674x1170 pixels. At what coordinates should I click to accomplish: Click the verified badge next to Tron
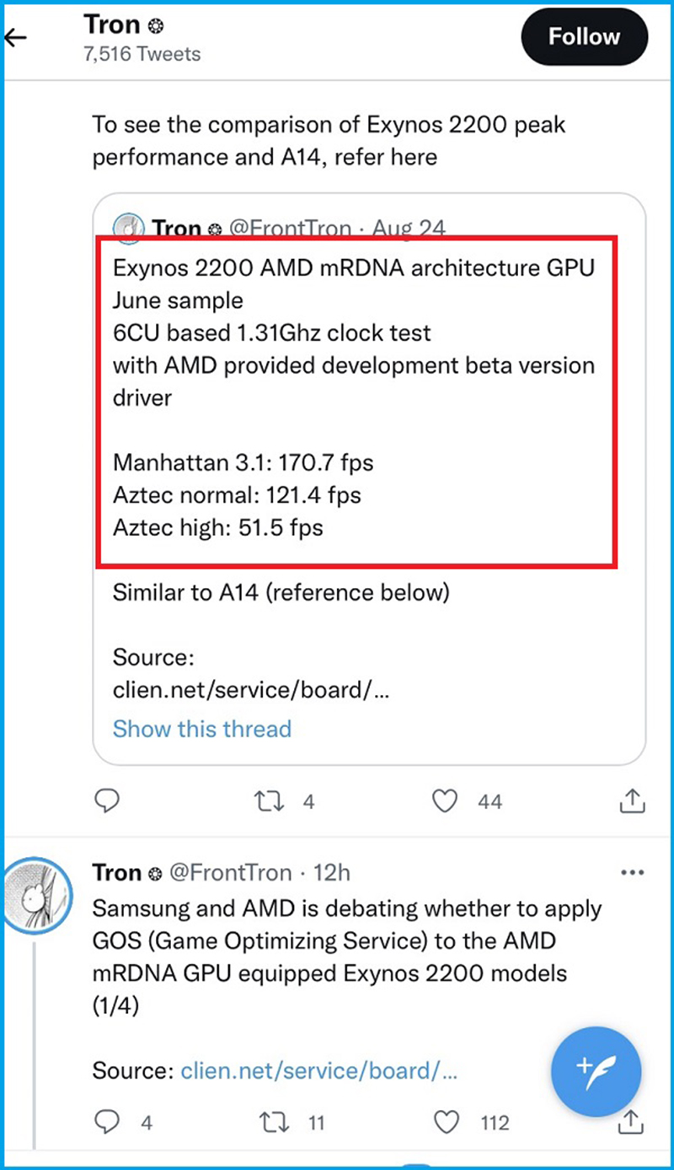(x=155, y=25)
